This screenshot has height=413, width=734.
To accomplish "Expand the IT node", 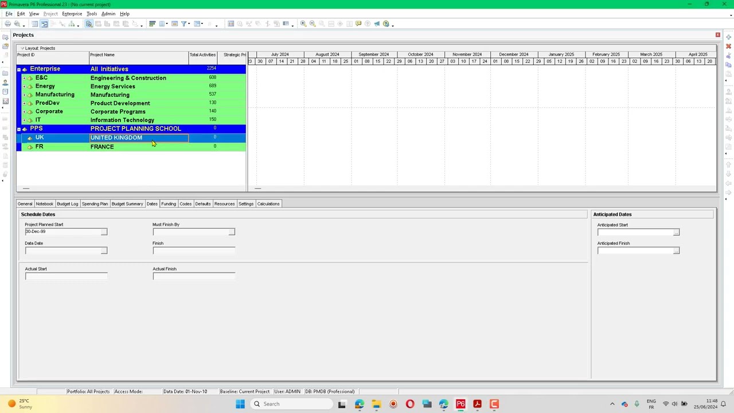I will 24,120.
